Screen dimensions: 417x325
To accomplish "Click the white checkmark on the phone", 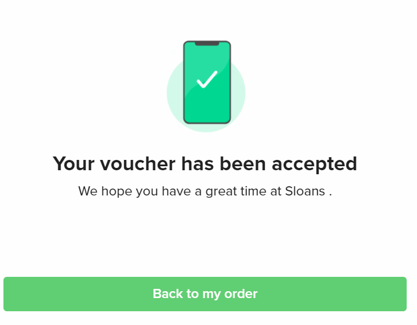I will click(207, 79).
